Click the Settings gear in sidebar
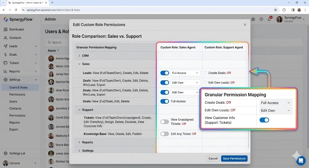 [x=5, y=80]
